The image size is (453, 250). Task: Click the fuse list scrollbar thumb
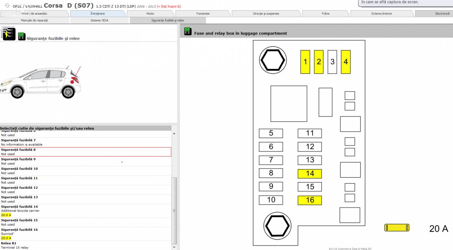point(174,210)
